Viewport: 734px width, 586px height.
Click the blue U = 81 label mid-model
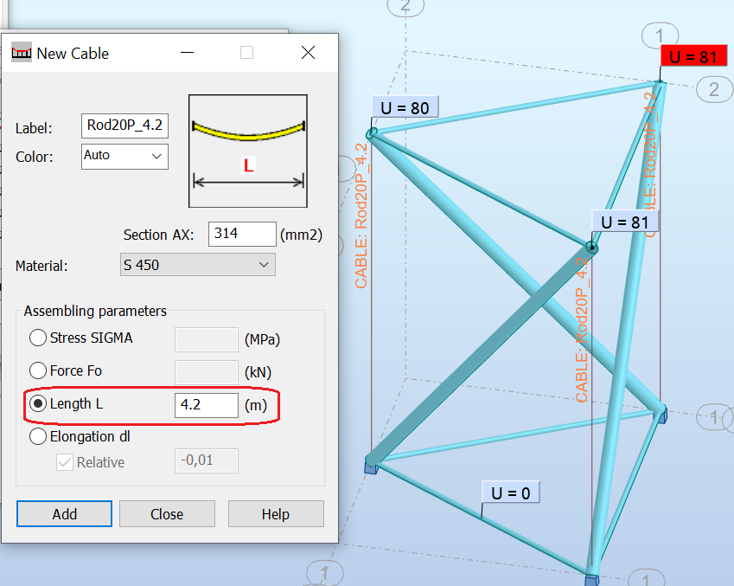tap(625, 222)
